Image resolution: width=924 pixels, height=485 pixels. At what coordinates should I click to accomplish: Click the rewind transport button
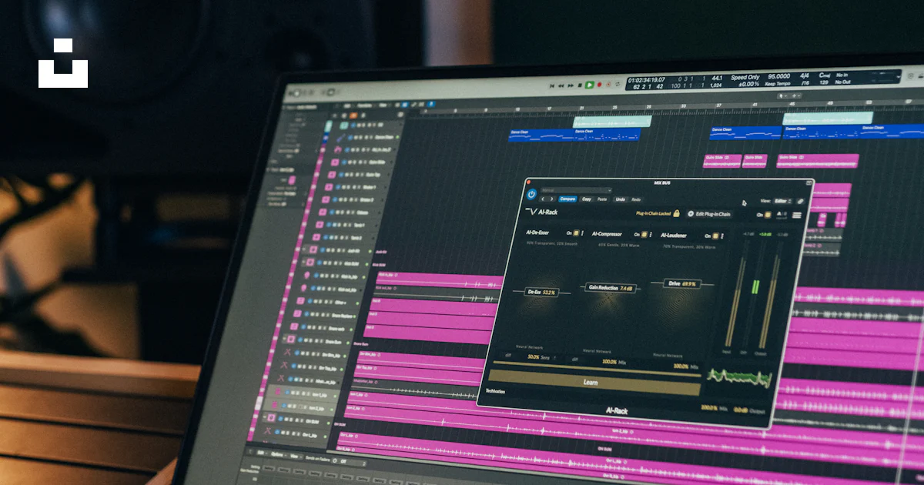[561, 85]
